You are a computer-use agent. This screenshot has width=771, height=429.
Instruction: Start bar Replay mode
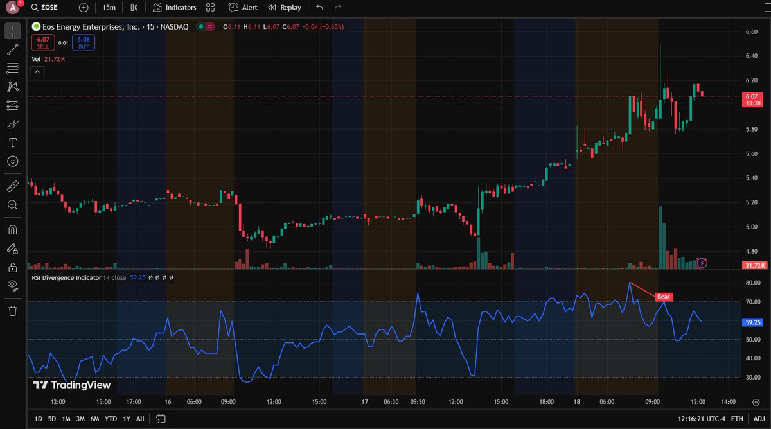(x=285, y=8)
